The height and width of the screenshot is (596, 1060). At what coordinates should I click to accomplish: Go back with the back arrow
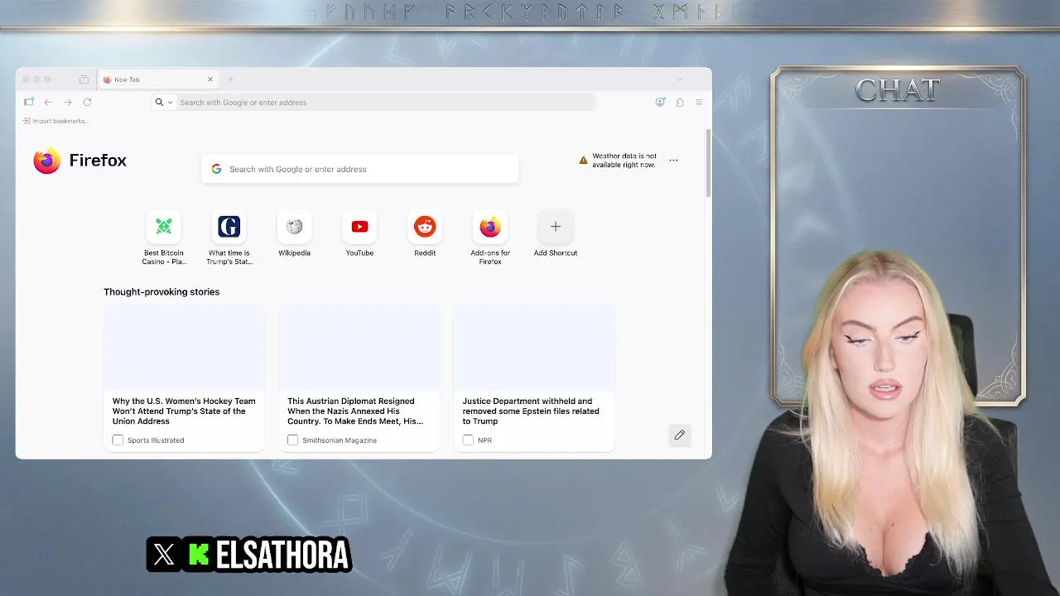[48, 102]
